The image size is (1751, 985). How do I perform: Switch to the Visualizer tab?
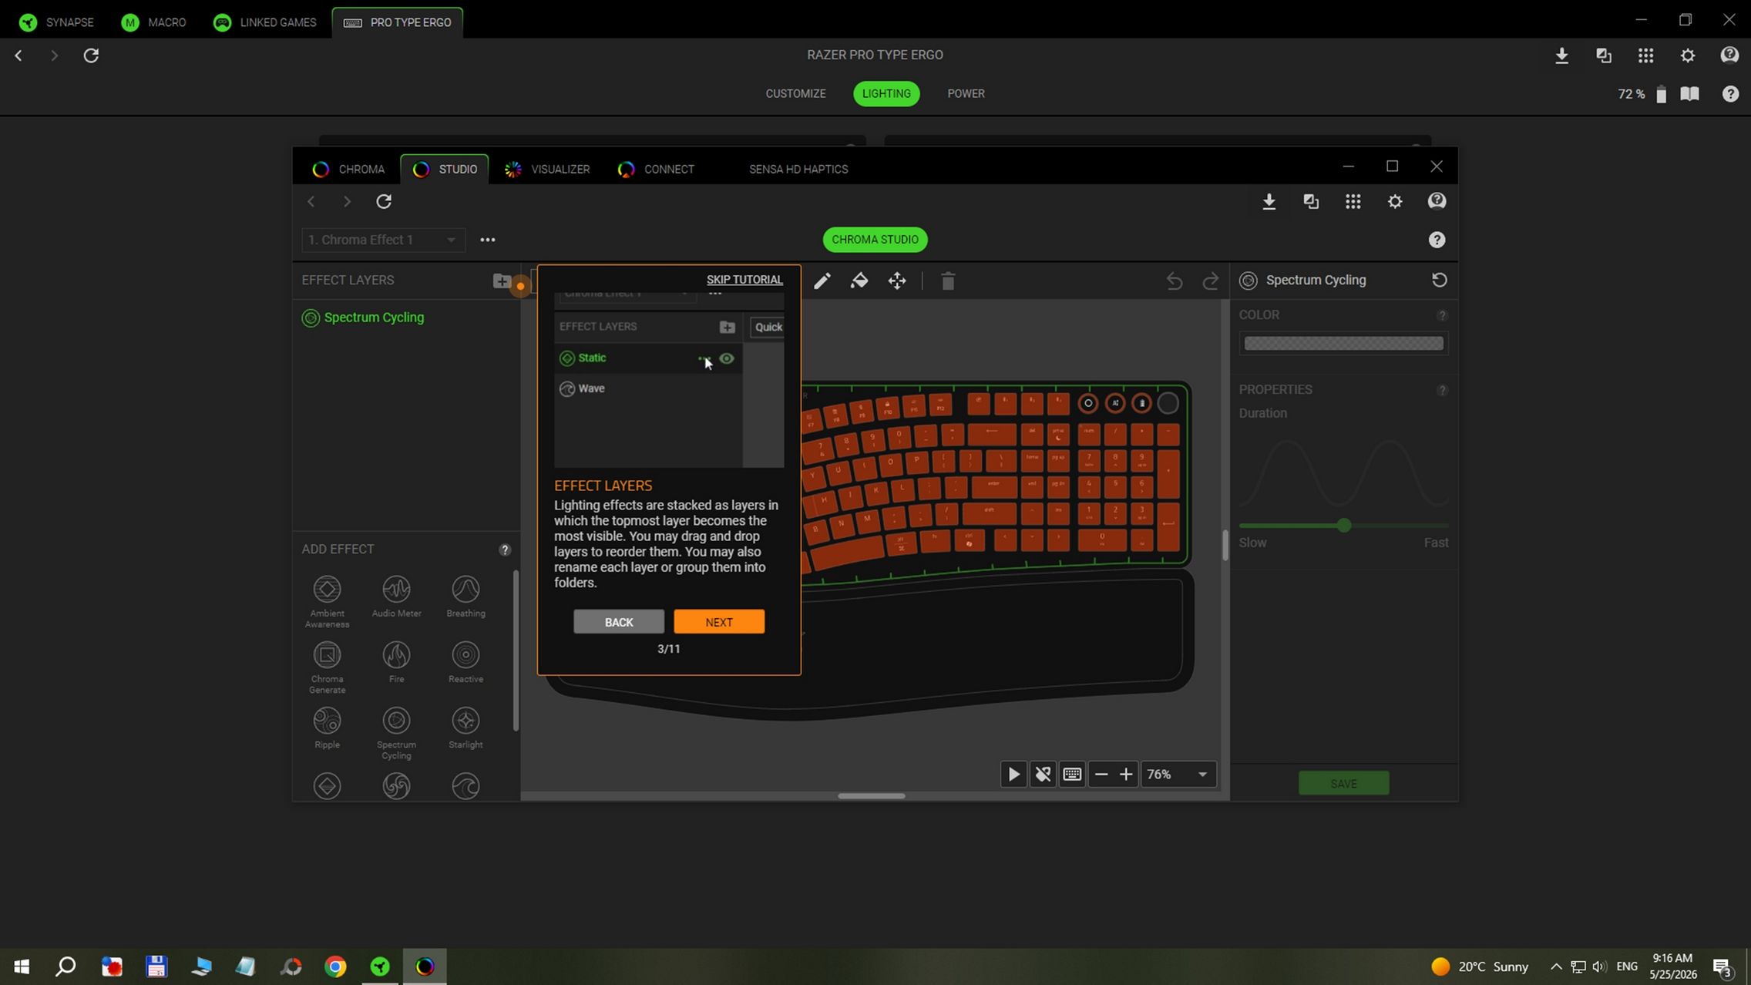[x=547, y=170]
